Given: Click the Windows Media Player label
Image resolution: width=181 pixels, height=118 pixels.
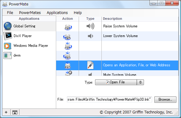Looking at the screenshot, I should pyautogui.click(x=31, y=46).
